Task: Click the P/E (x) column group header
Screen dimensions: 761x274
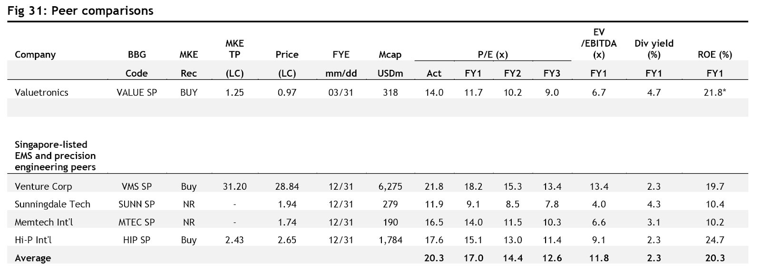Action: coord(493,55)
